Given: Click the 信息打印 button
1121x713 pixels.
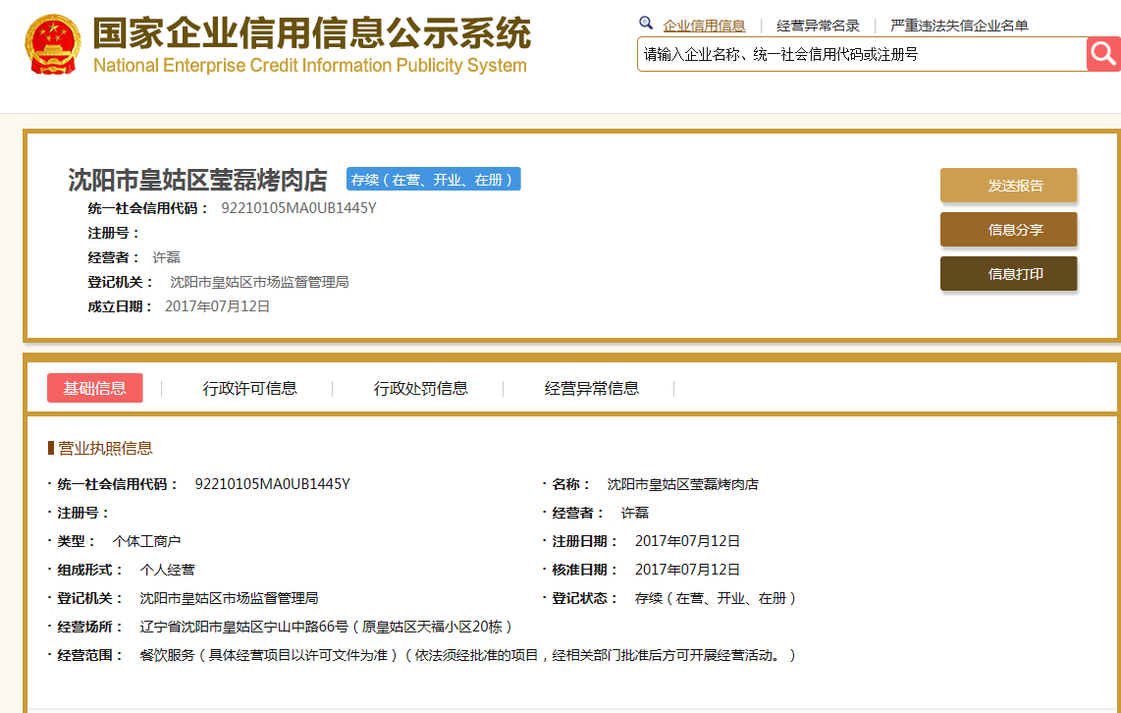Looking at the screenshot, I should (x=1008, y=274).
